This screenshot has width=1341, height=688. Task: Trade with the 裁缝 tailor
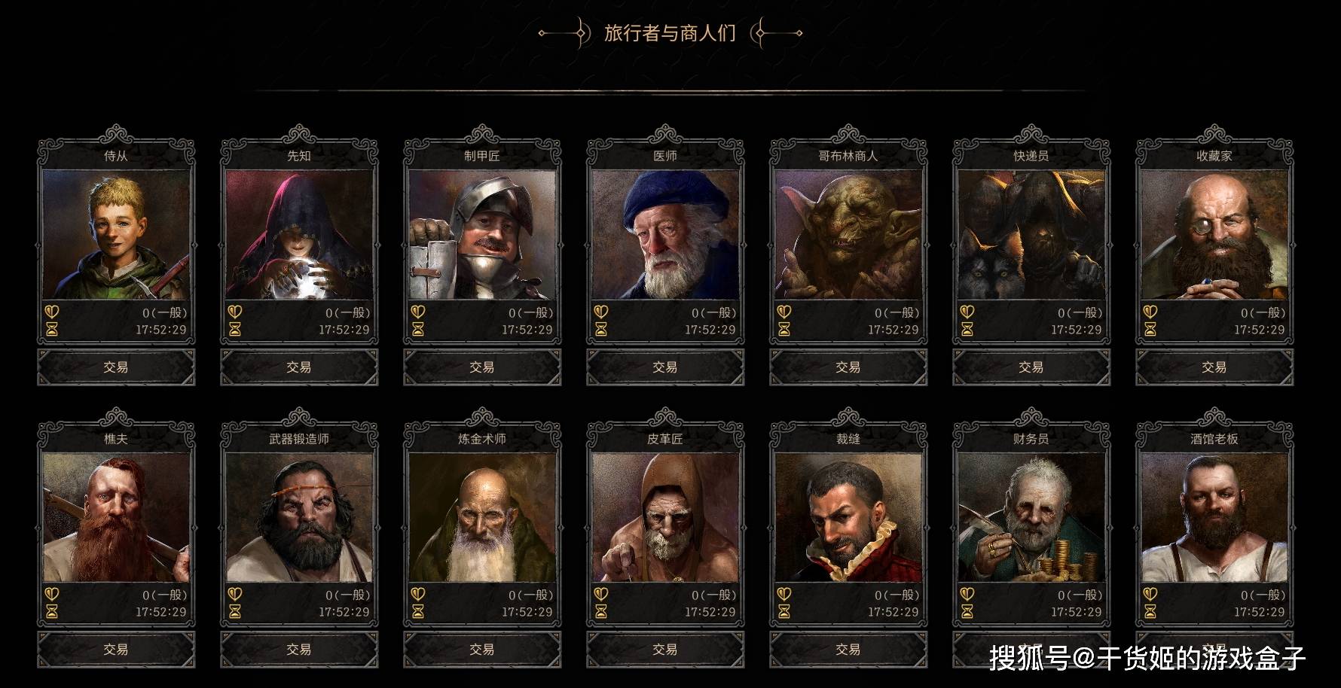pyautogui.click(x=848, y=650)
